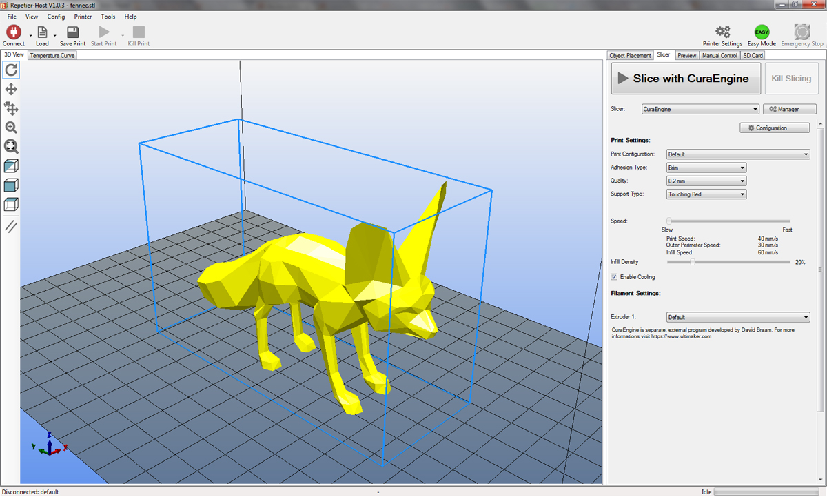Open Printer Settings gears icon

[x=722, y=32]
